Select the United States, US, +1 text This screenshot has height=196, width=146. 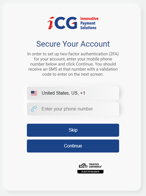[63, 93]
